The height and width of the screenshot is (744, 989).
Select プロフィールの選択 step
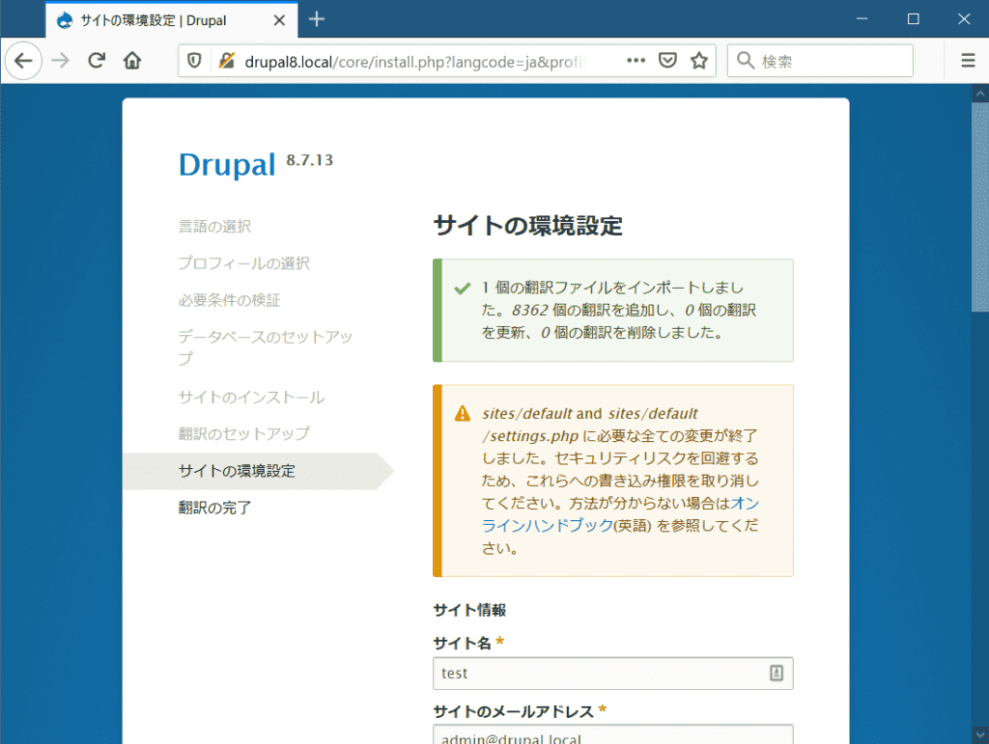click(244, 262)
